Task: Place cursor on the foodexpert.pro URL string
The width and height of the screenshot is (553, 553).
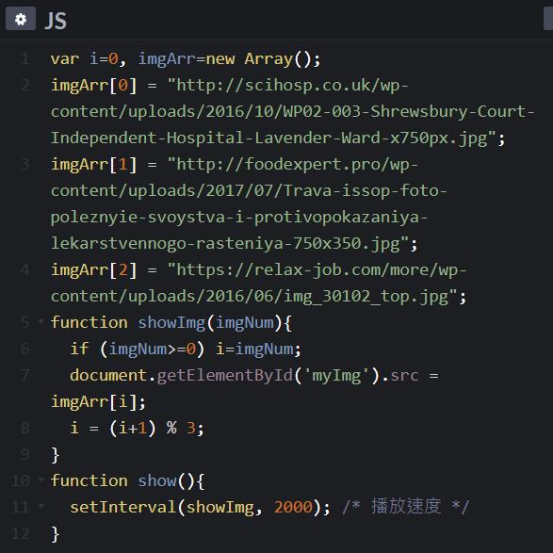Action: point(249,203)
